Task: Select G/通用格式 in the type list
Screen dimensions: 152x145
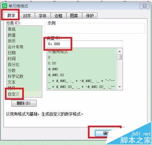Action: coord(82,51)
